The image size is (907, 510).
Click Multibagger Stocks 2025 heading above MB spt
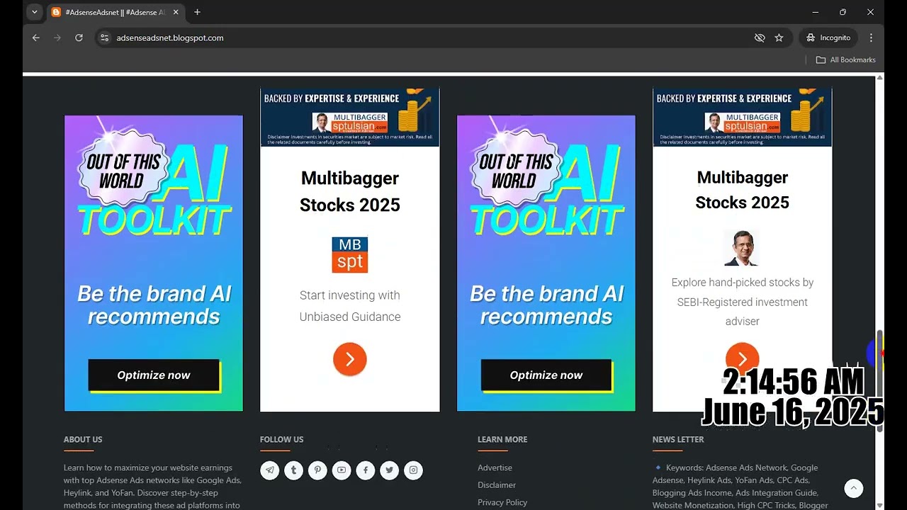(x=350, y=191)
